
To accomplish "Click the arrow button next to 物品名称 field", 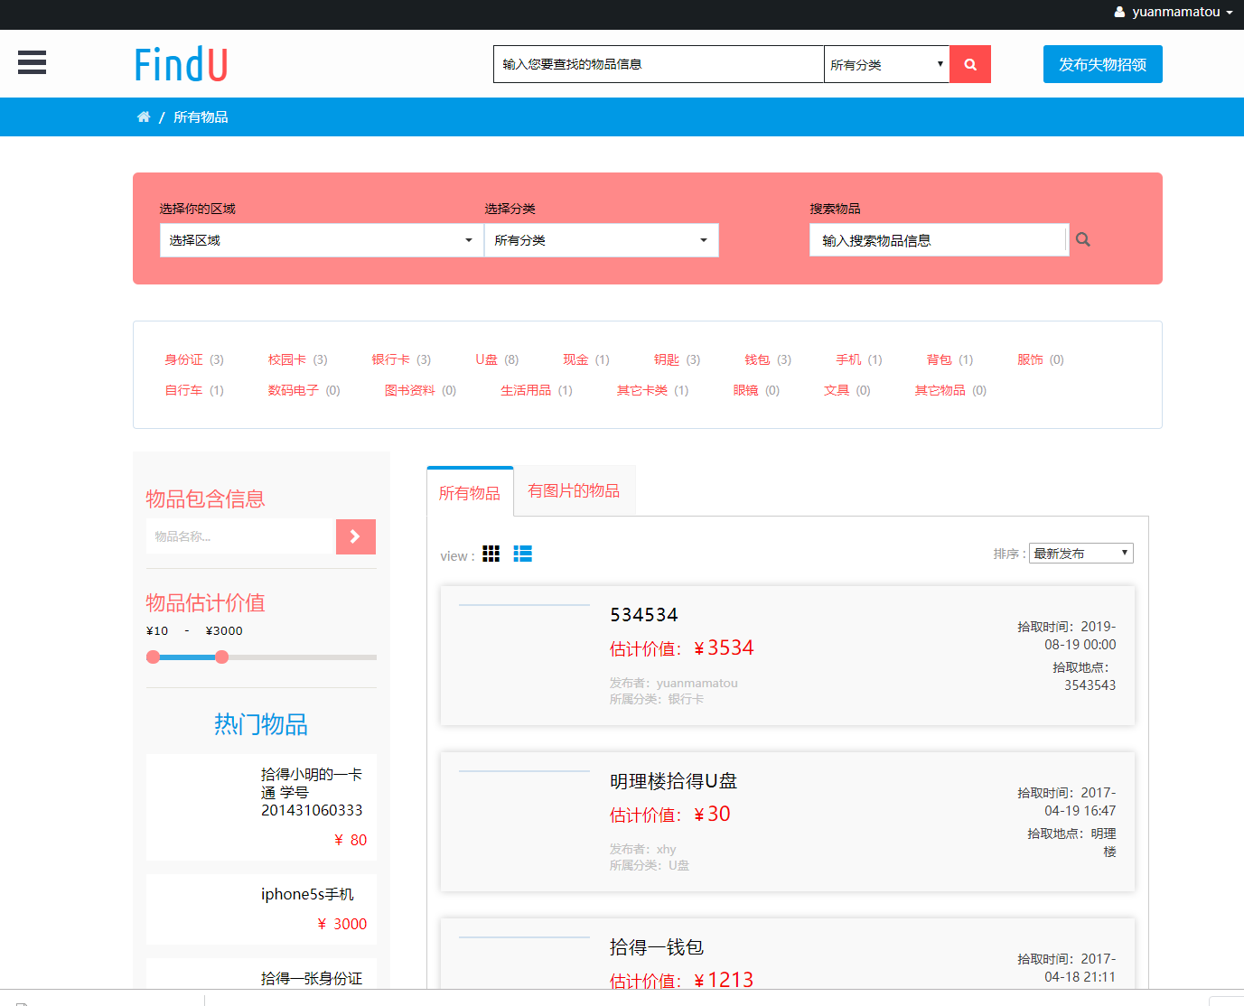I will tap(355, 536).
